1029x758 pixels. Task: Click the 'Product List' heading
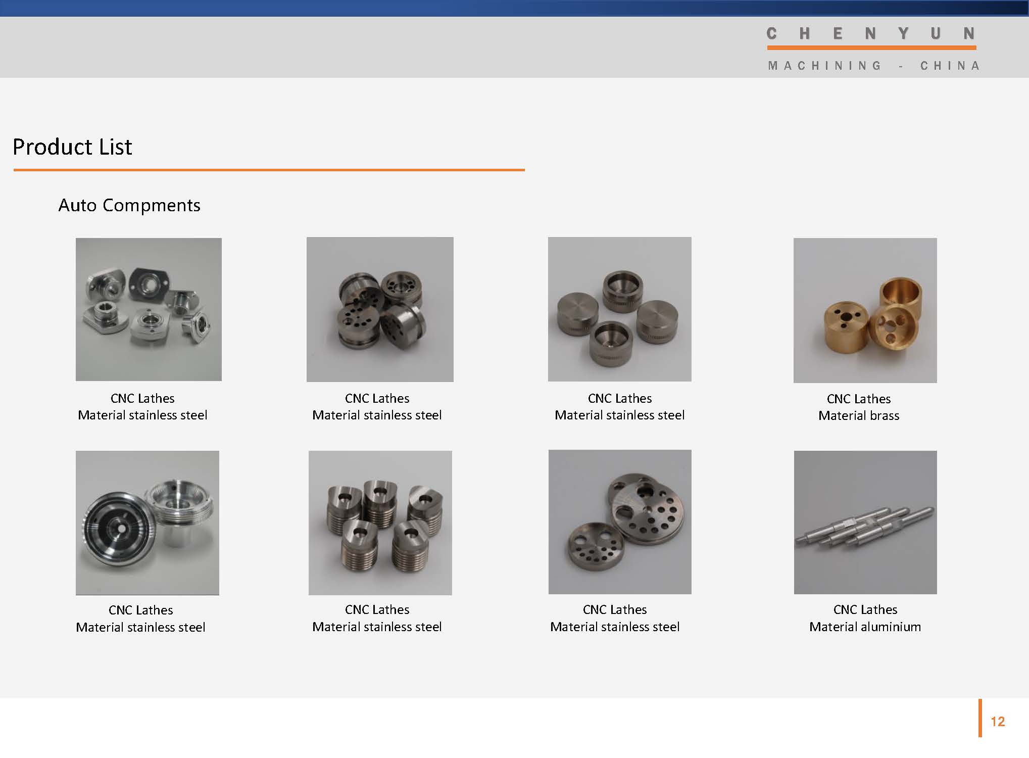pos(72,147)
